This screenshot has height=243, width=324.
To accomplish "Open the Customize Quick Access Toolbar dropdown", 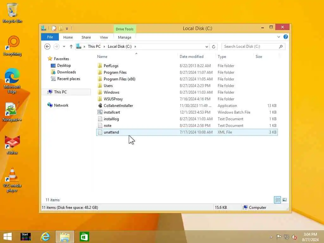I will pos(67,29).
